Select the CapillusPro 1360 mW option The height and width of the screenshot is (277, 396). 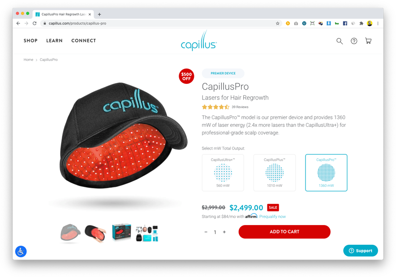point(326,173)
